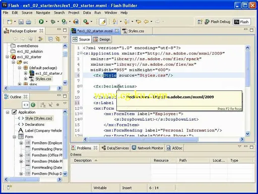Image resolution: width=258 pixels, height=194 pixels.
Task: Click the Outline hide static members icon
Action: point(50,105)
